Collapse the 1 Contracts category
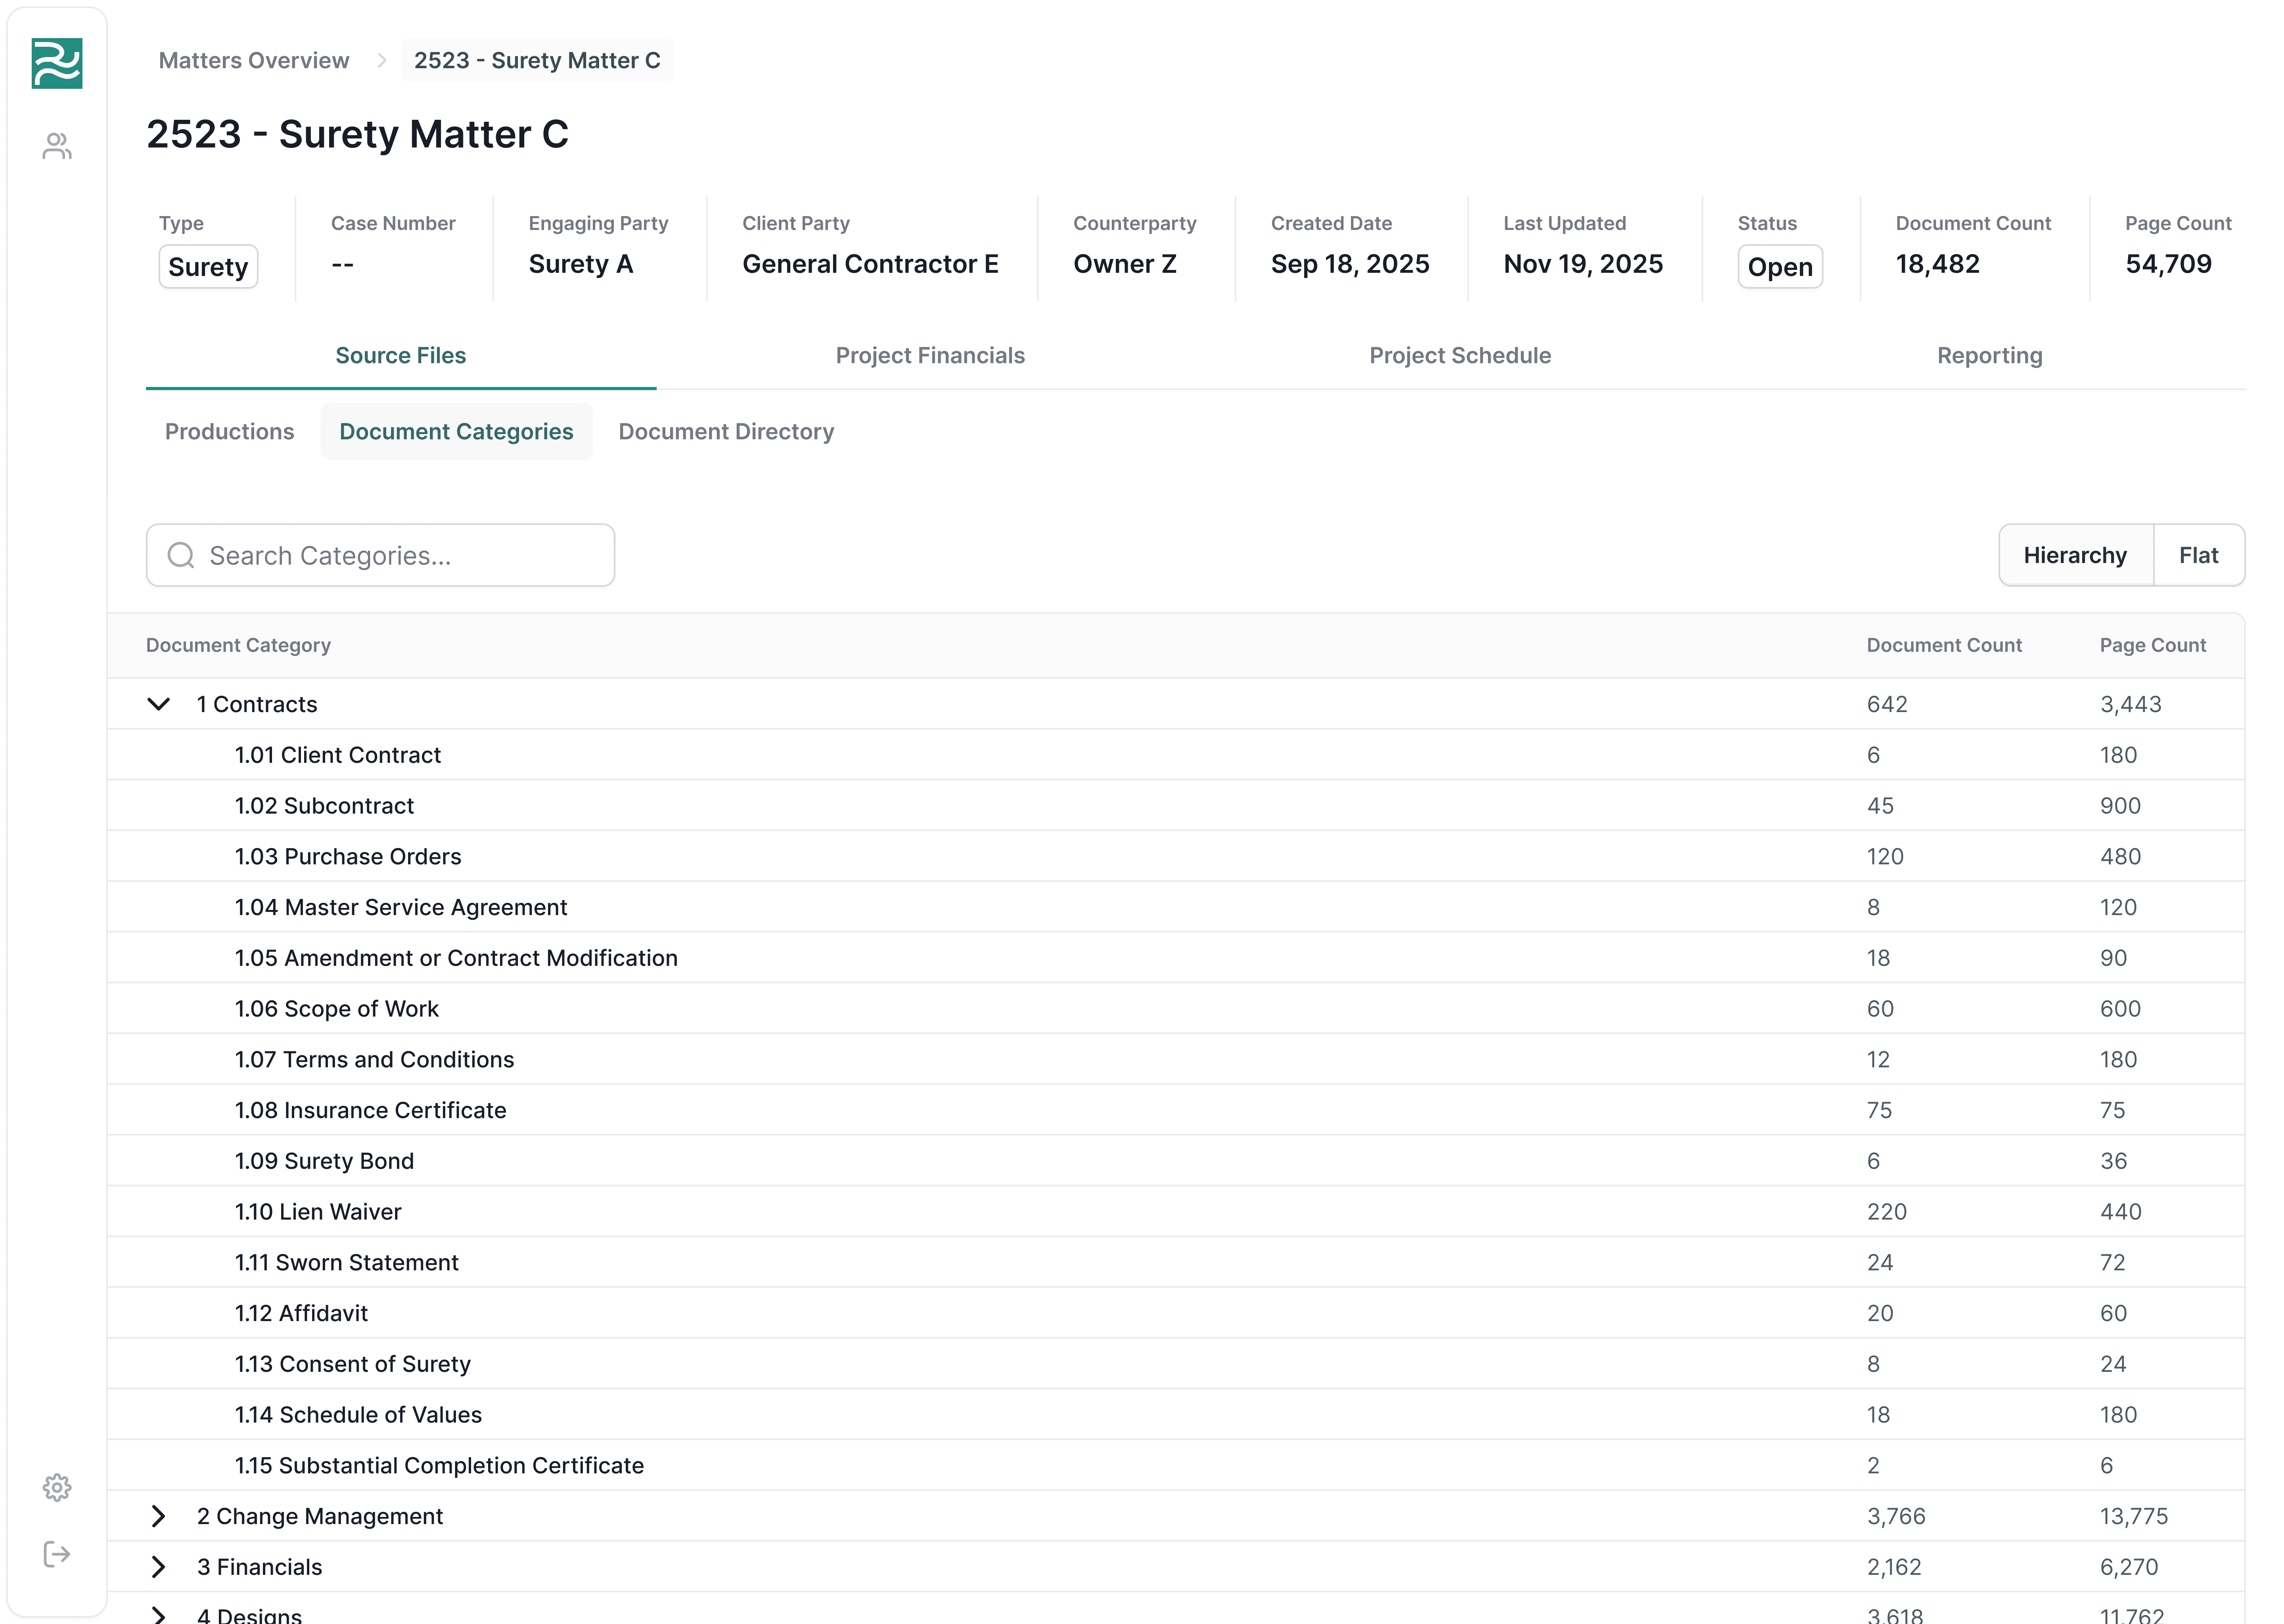 pos(159,704)
